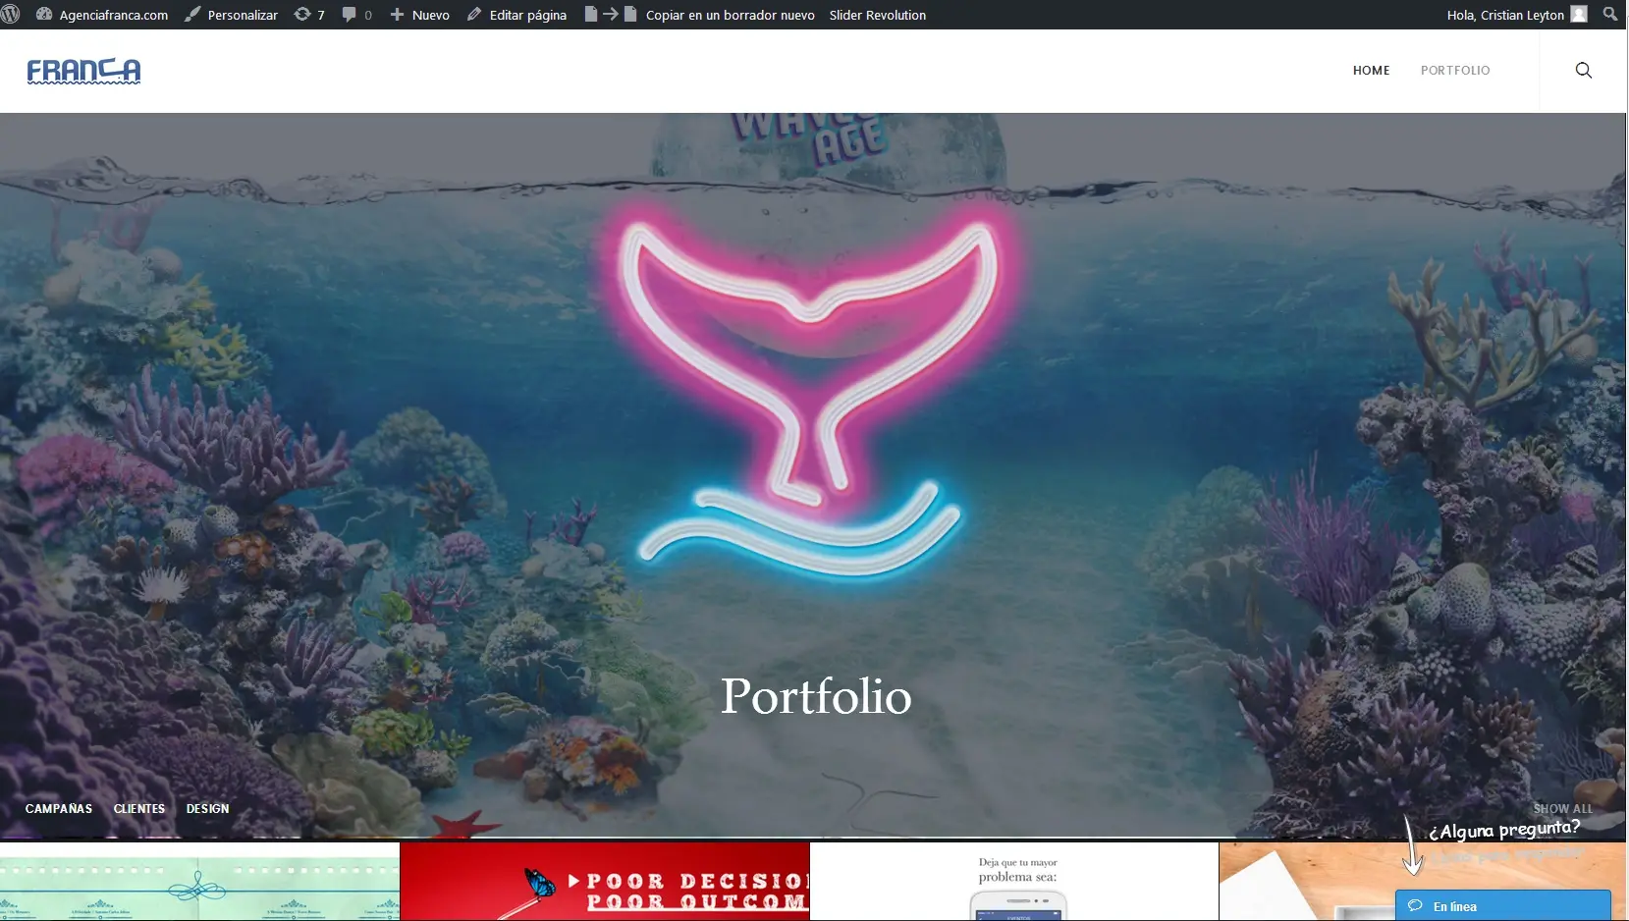The height and width of the screenshot is (921, 1629).
Task: Expand the Nuevo new content menu
Action: point(420,15)
